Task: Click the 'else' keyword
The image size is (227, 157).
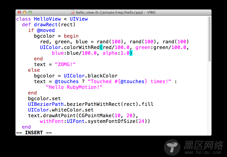Action: click(34, 70)
